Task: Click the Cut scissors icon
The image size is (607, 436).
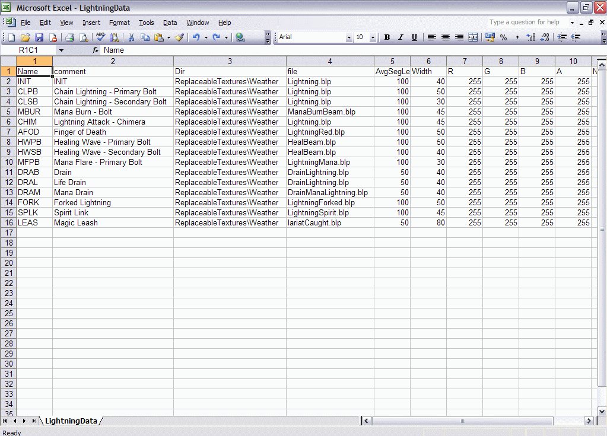Action: click(x=131, y=37)
